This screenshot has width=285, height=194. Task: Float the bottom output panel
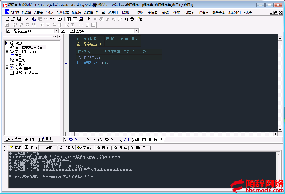point(5,150)
